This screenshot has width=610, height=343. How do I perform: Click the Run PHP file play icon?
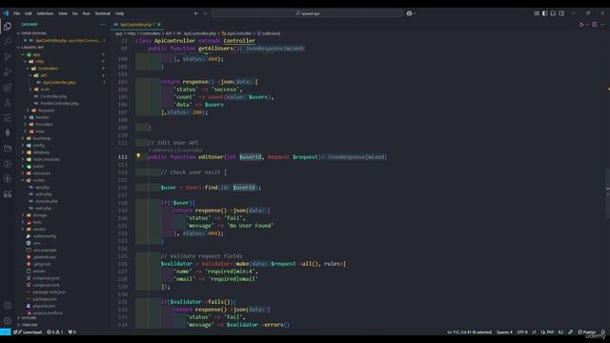[x=581, y=25]
